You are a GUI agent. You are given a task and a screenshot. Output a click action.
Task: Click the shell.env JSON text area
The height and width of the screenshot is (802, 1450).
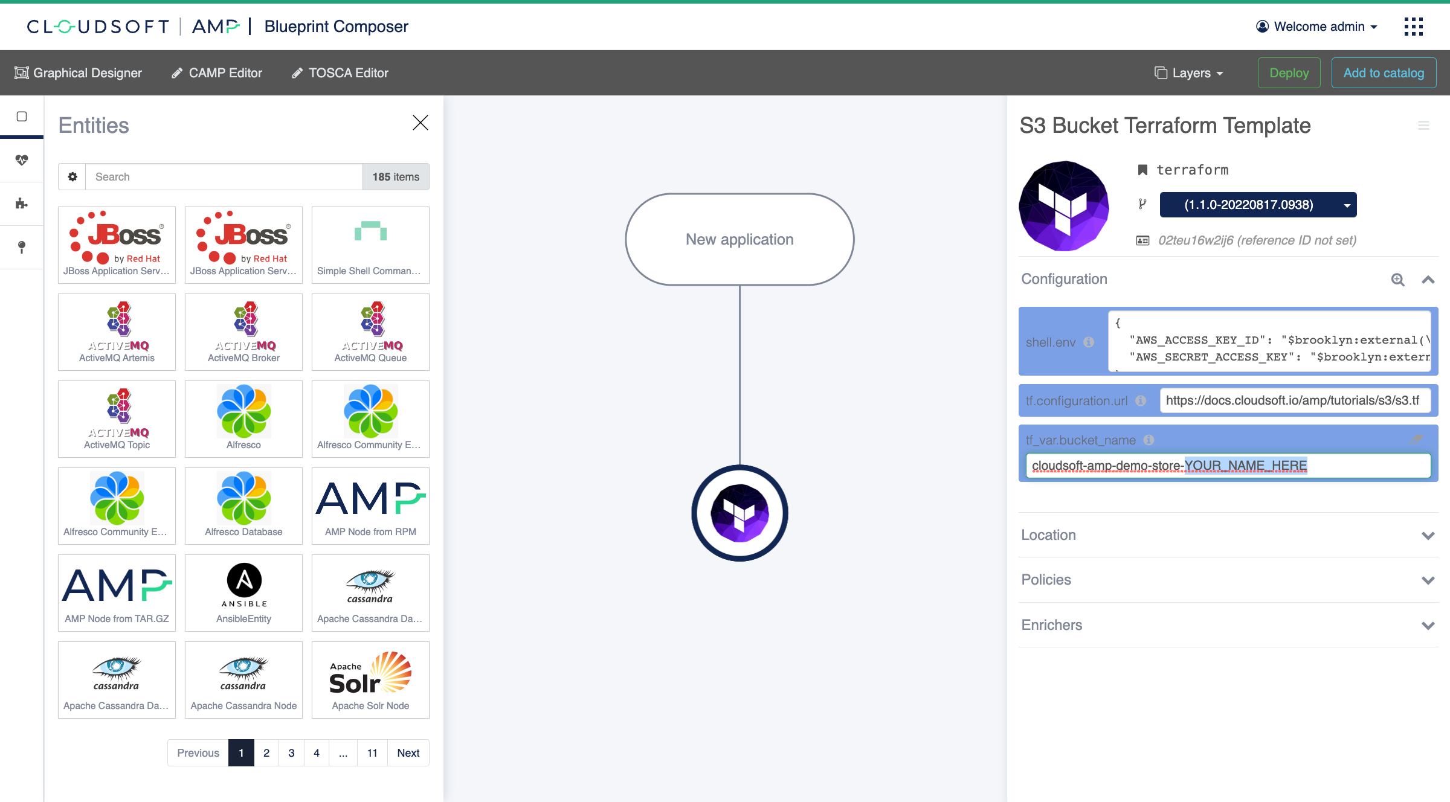[1269, 341]
